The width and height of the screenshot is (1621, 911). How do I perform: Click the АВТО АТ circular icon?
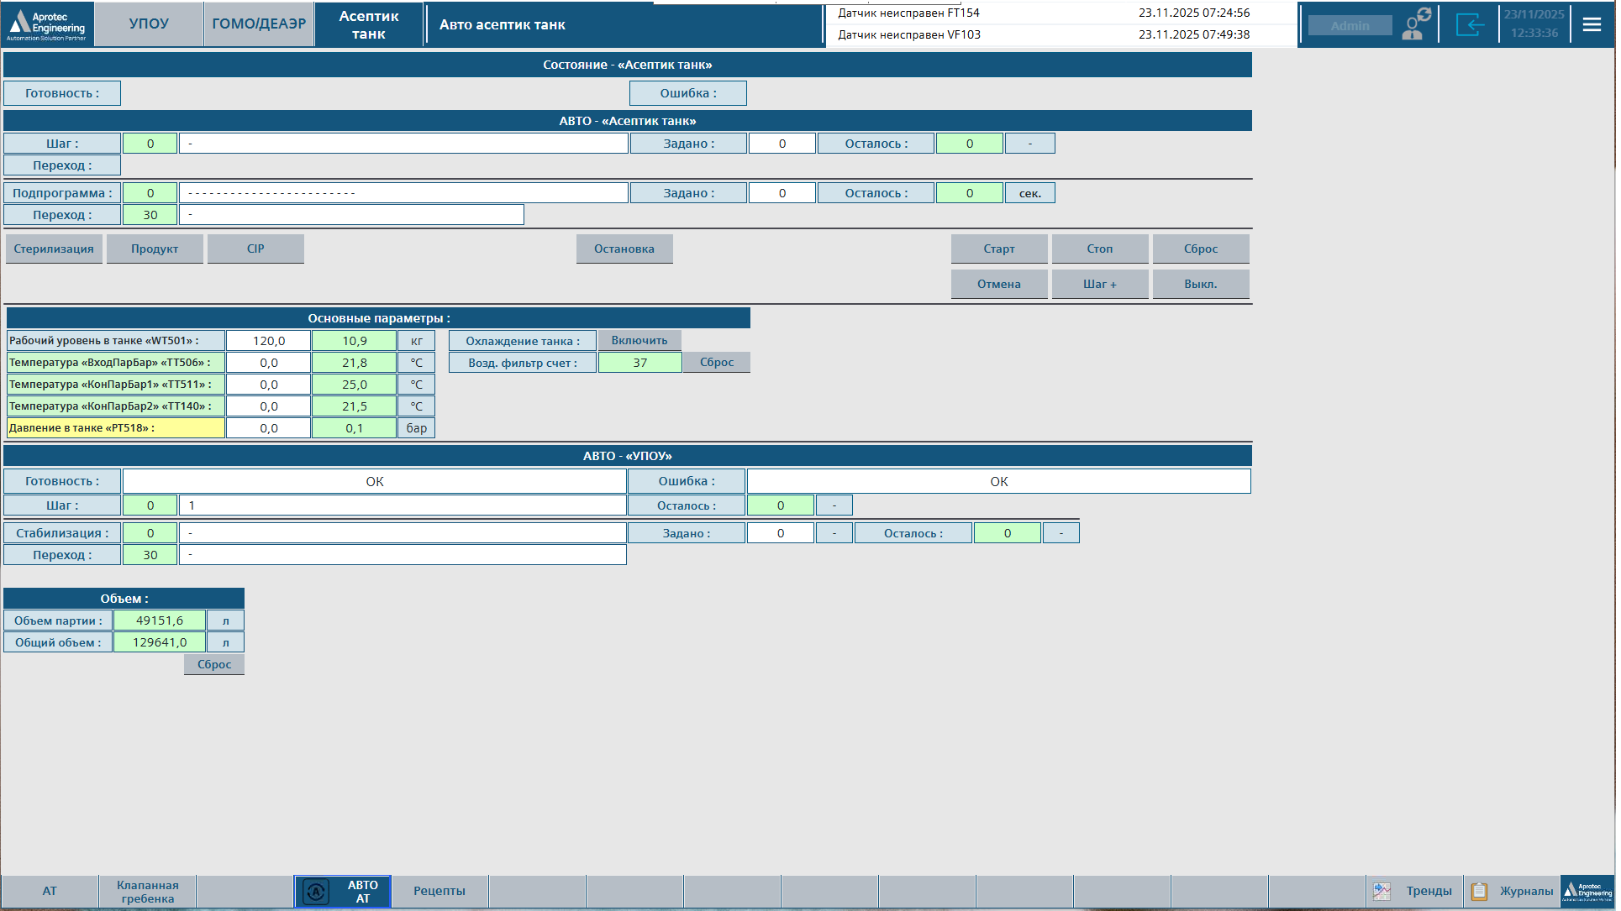coord(316,892)
